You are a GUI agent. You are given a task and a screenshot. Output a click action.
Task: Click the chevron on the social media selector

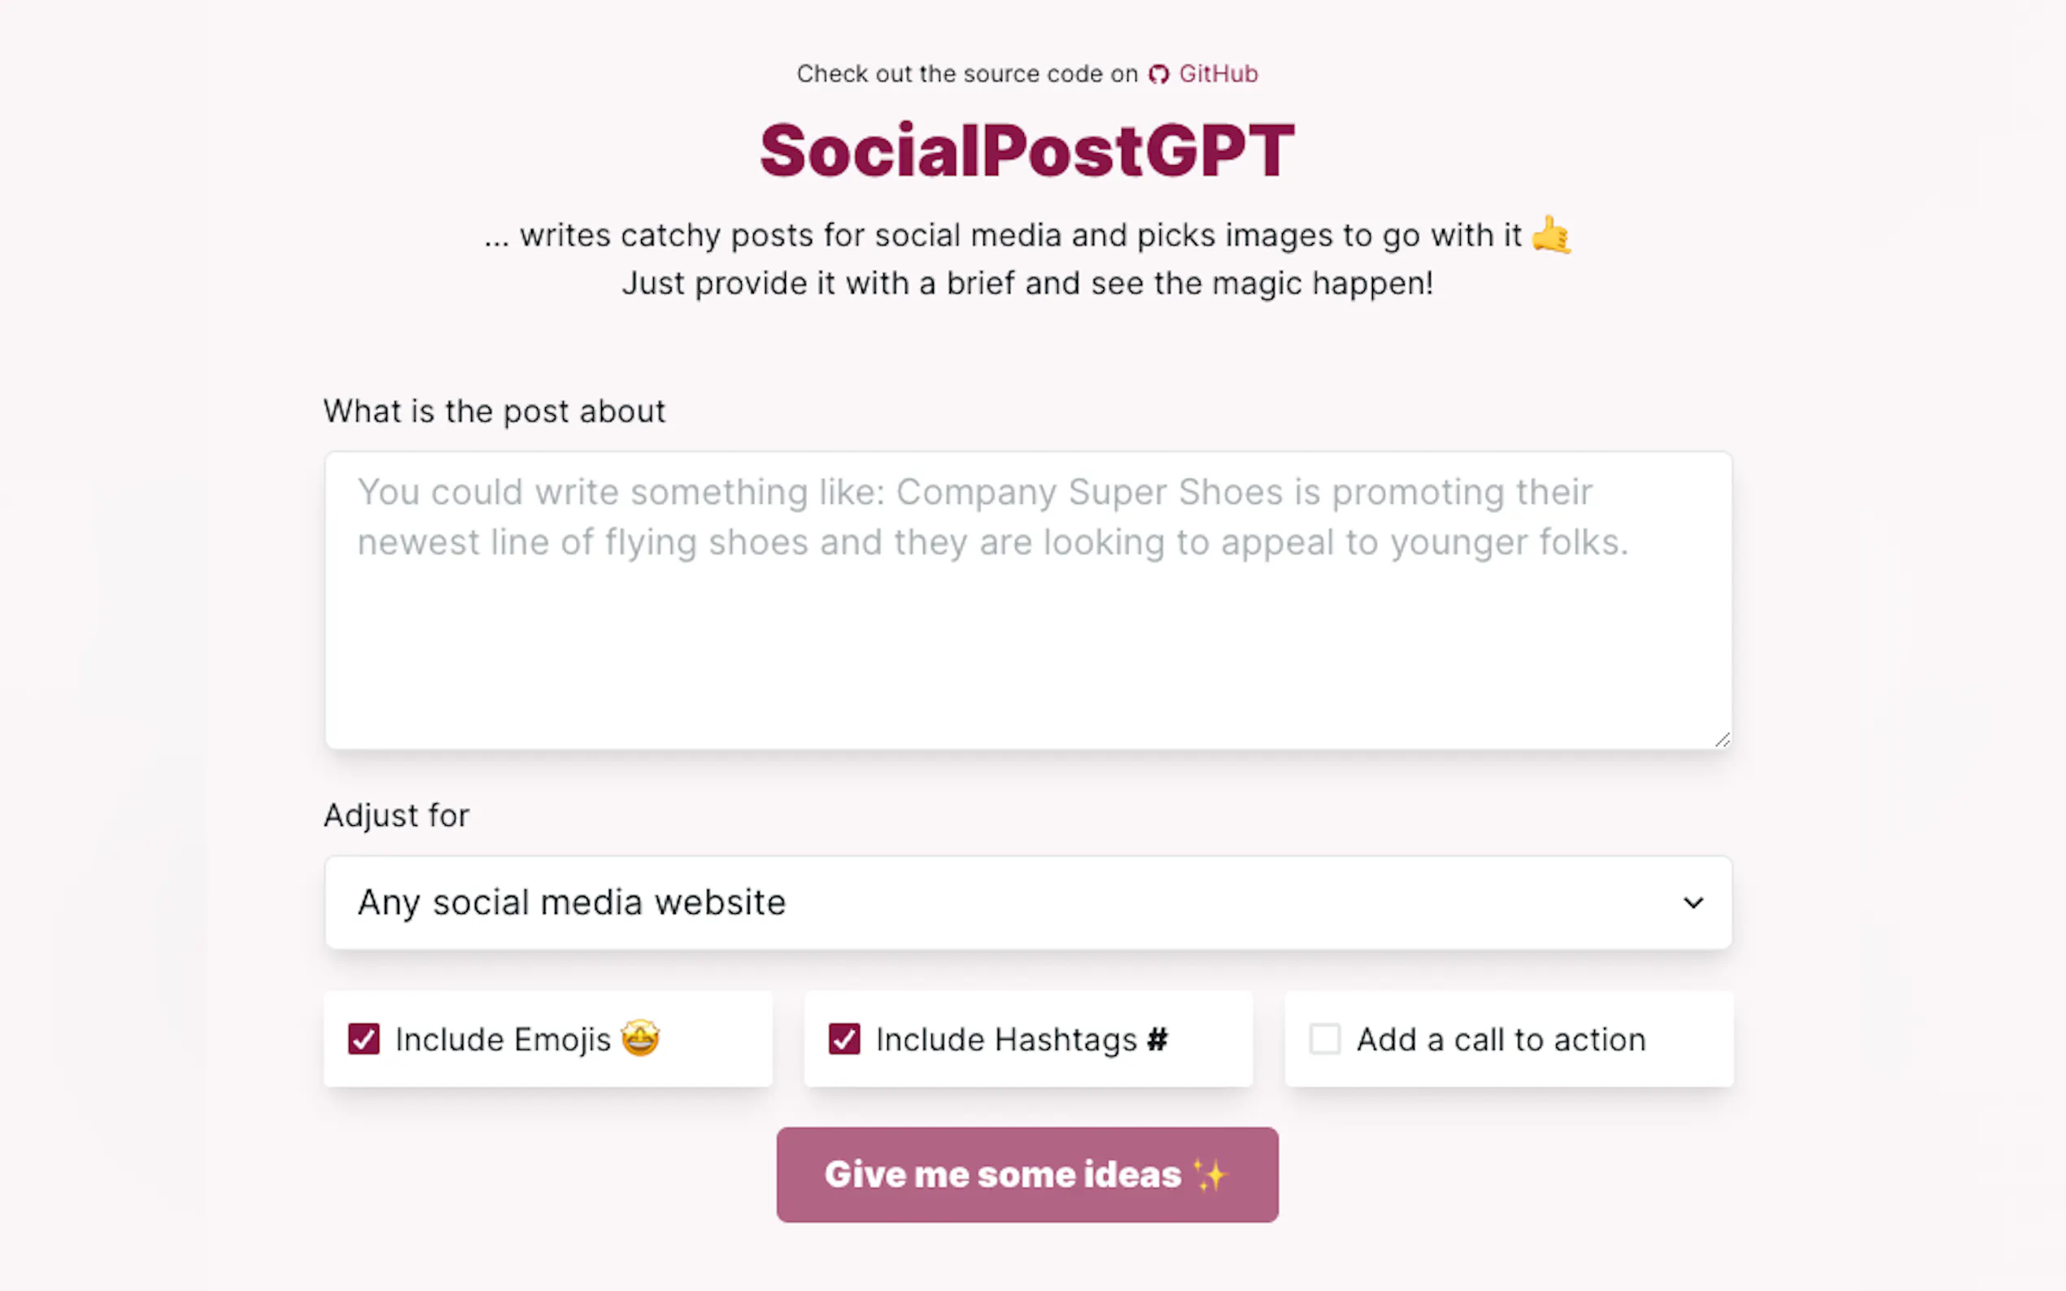tap(1693, 902)
